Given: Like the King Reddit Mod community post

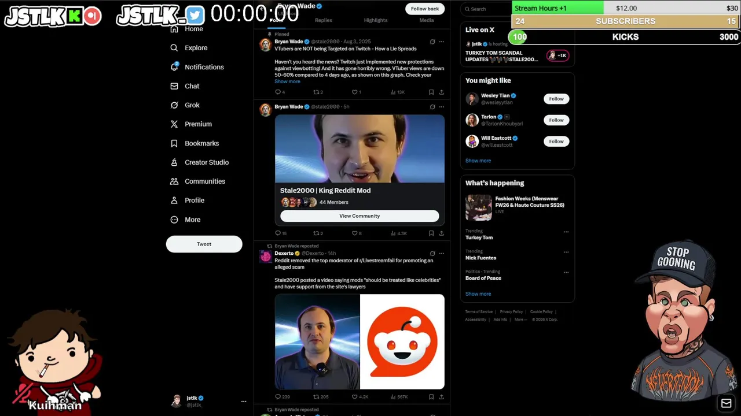Looking at the screenshot, I should (357, 233).
